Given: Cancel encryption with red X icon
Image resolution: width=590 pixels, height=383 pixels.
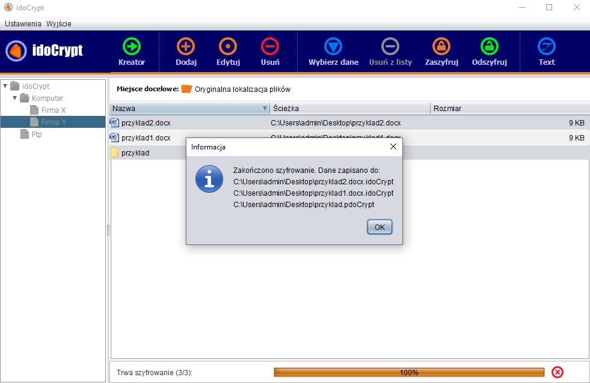Looking at the screenshot, I should (x=558, y=372).
